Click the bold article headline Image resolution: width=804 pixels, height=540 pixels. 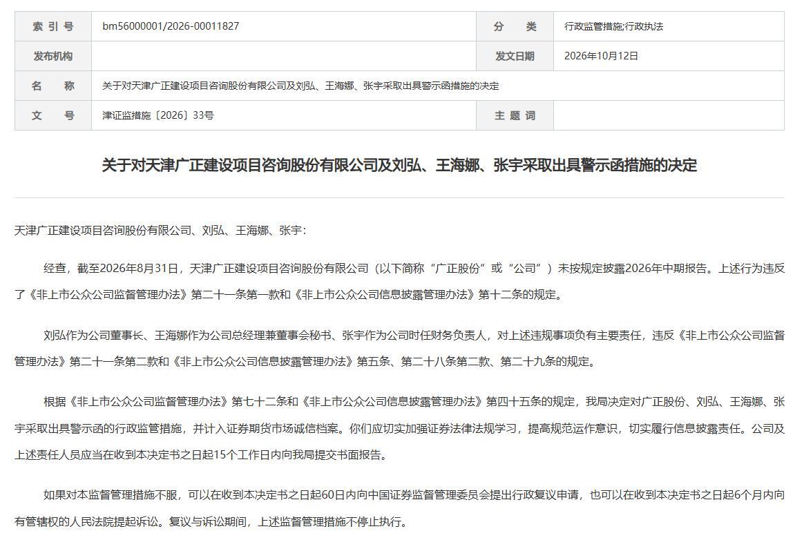pos(399,165)
